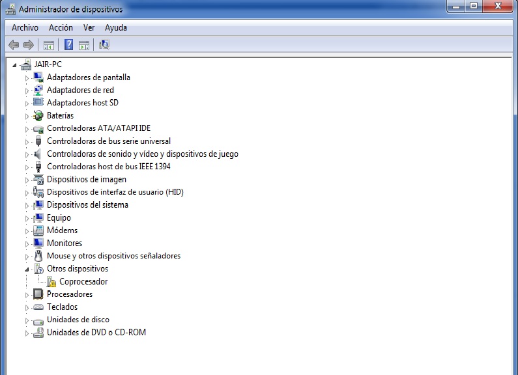Open the Archivo menu
Image resolution: width=518 pixels, height=375 pixels.
(25, 28)
